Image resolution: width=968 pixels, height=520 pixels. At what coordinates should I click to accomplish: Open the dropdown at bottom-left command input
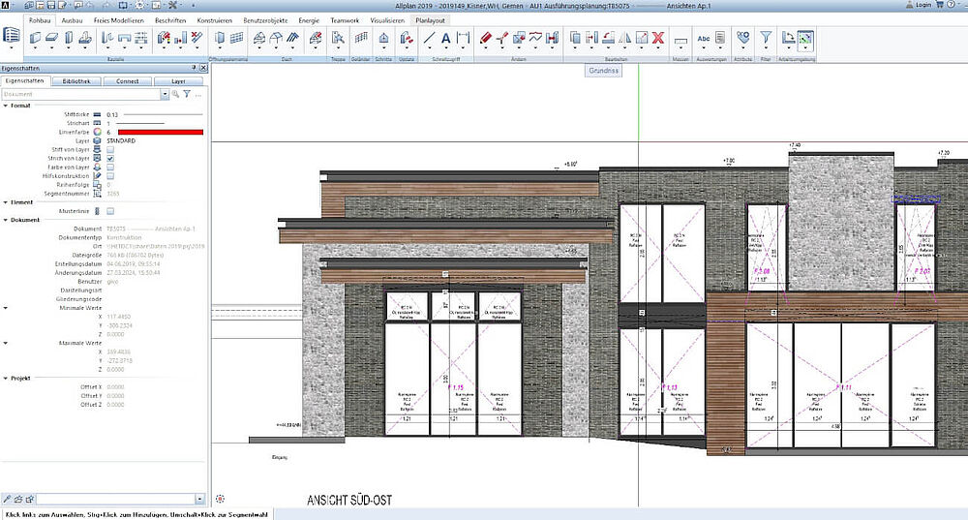tap(200, 499)
